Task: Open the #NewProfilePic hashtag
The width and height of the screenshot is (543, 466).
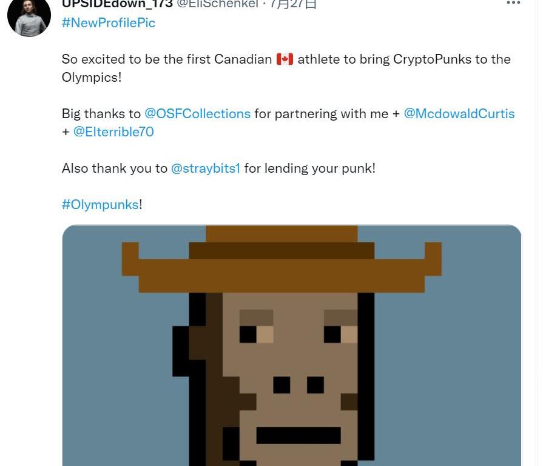Action: (x=109, y=23)
